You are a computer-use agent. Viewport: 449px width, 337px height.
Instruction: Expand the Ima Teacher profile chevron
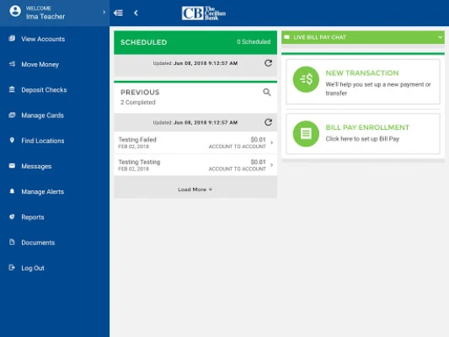click(x=104, y=12)
